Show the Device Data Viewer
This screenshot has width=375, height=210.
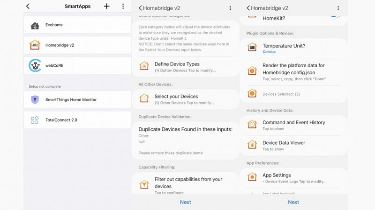pyautogui.click(x=293, y=146)
